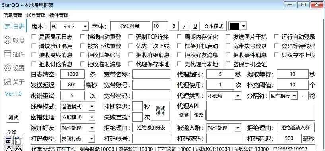The image size is (325, 151).
Task: Open the 日志 log panel in sidebar
Action: tap(14, 26)
